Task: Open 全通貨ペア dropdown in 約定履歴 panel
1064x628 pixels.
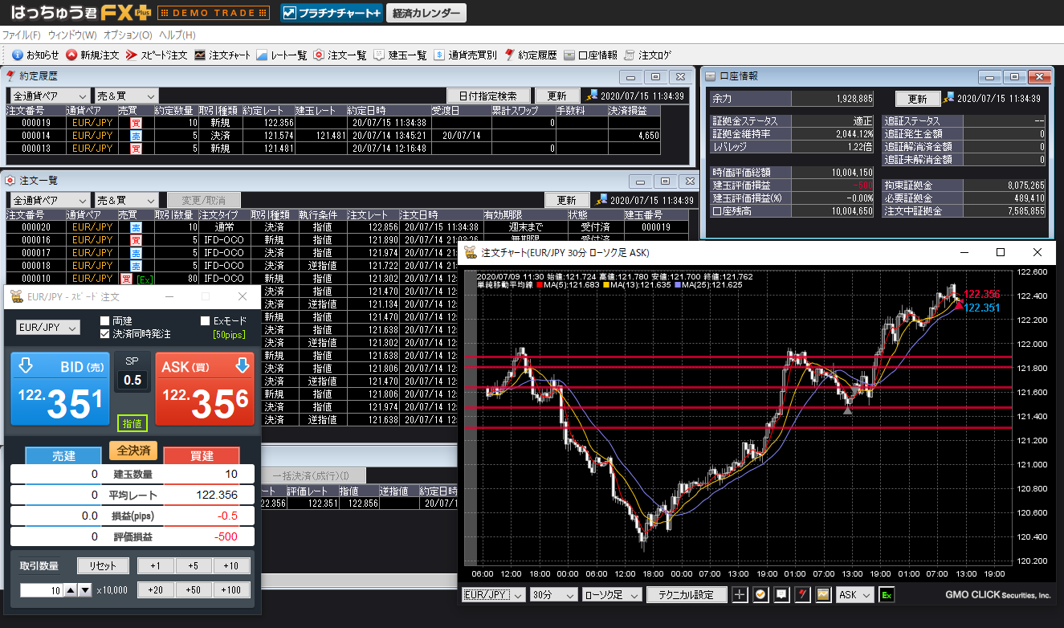Action: tap(47, 96)
